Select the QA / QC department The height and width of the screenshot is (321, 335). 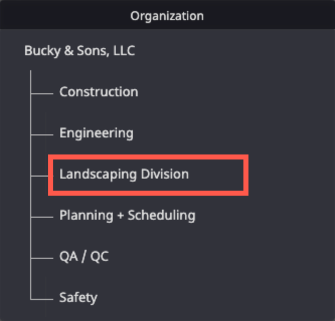pos(83,257)
